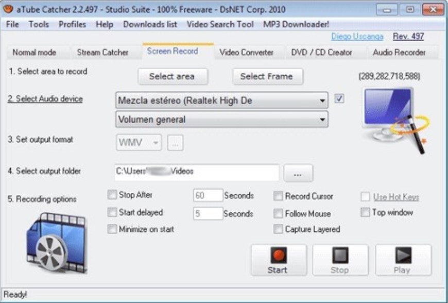
Task: Click the film reel recording options image
Action: click(57, 243)
